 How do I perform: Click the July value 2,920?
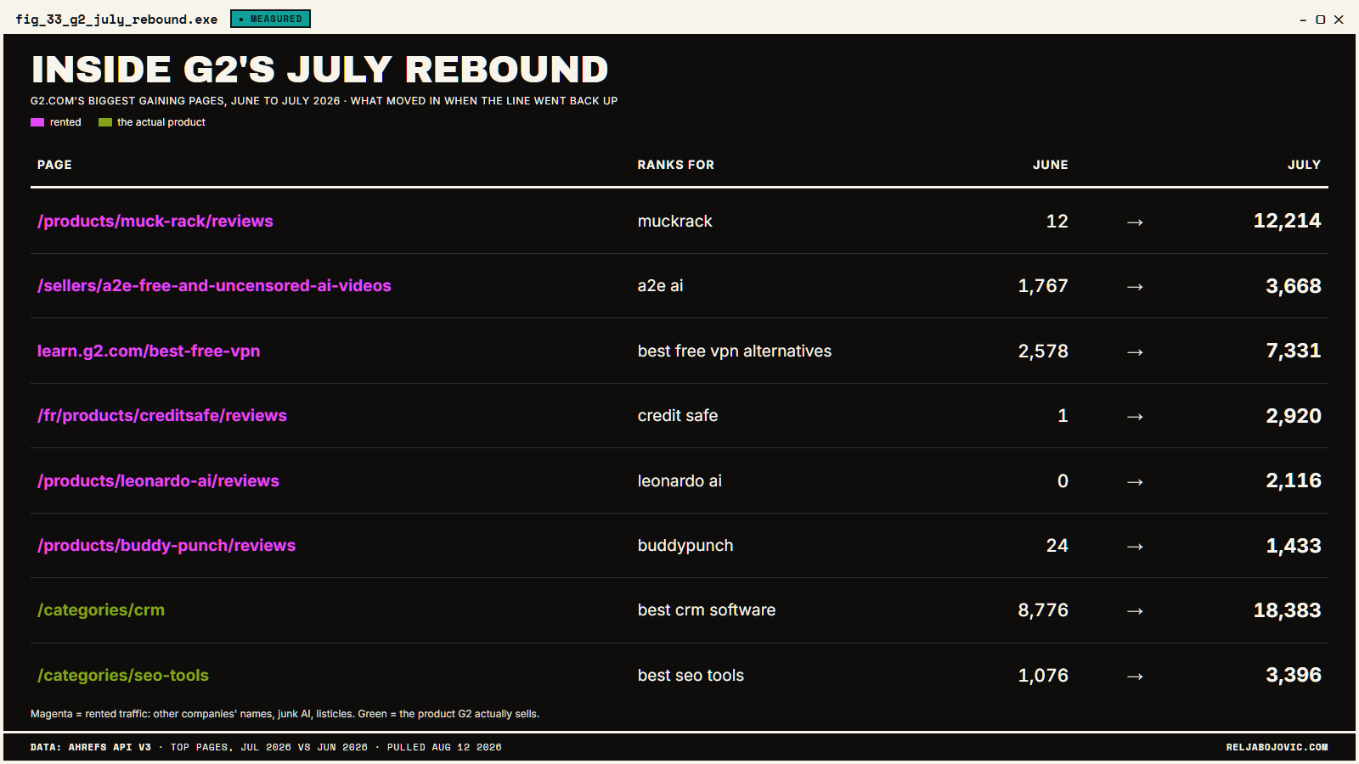point(1294,416)
